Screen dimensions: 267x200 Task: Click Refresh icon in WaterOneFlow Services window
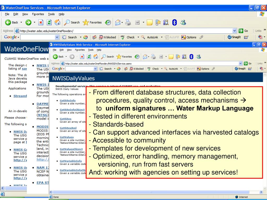[49, 22]
